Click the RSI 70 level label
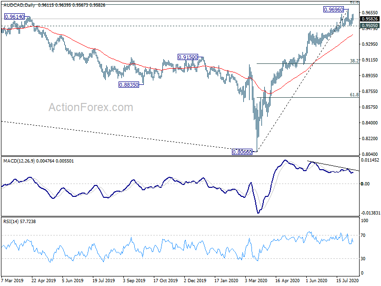The width and height of the screenshot is (381, 286). point(363,235)
